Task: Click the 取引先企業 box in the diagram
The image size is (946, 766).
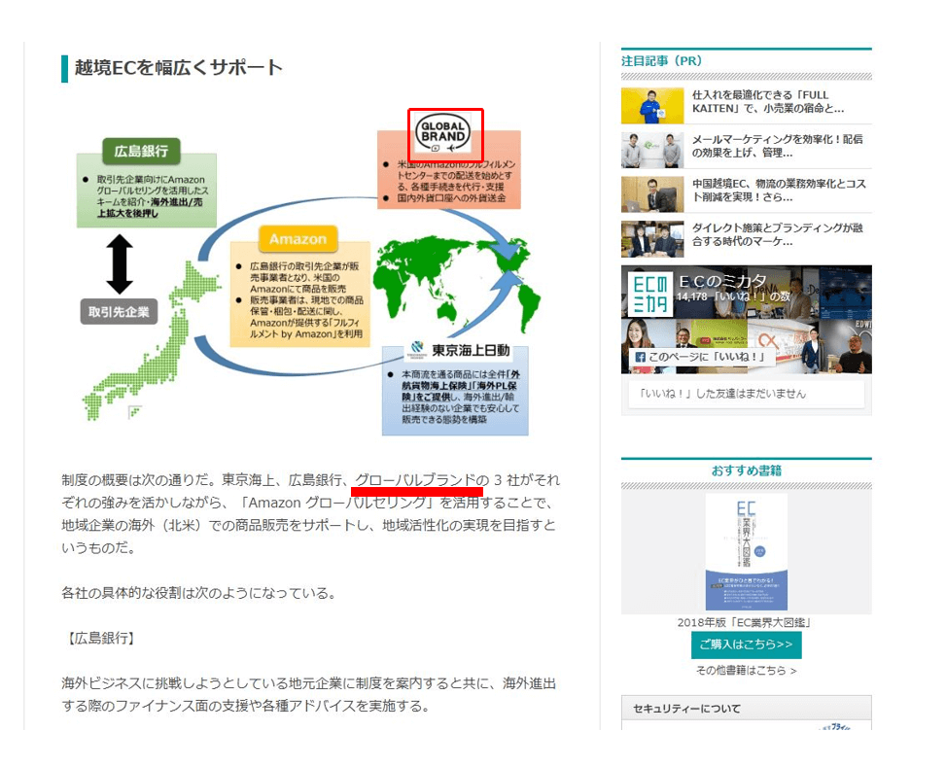Action: (x=119, y=312)
